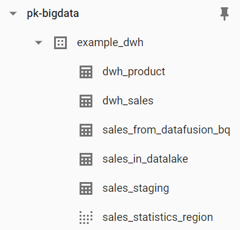The width and height of the screenshot is (240, 230).
Task: Choose the dataset named example_dwh
Action: pos(110,42)
